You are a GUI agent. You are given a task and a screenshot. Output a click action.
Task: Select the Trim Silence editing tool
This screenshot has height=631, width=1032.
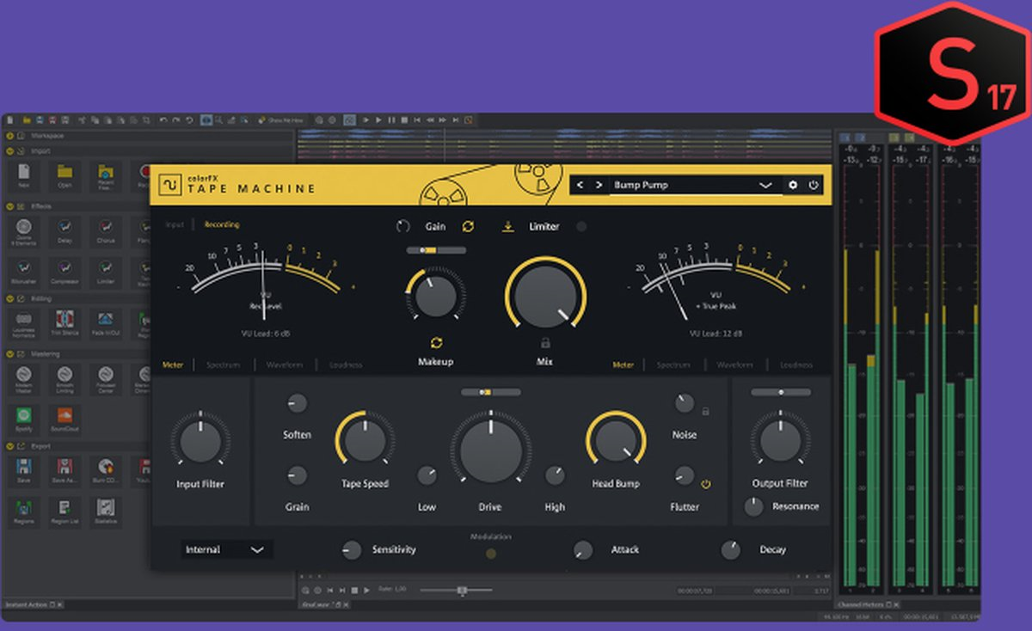64,321
